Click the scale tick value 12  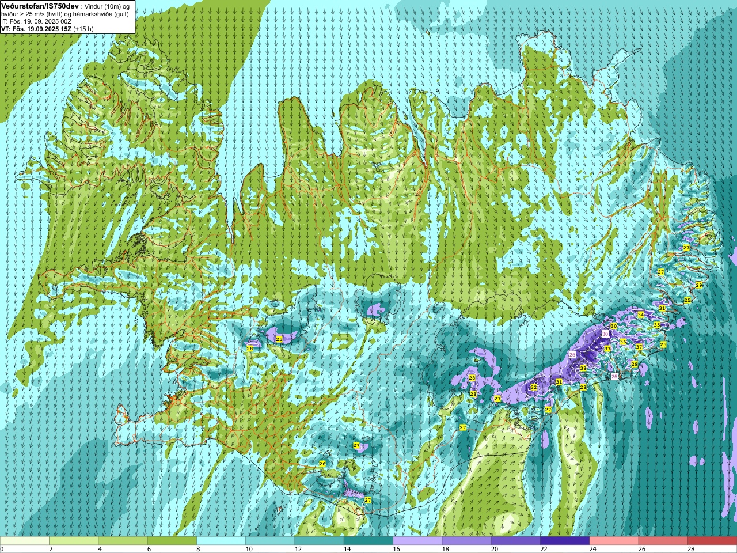coord(298,549)
